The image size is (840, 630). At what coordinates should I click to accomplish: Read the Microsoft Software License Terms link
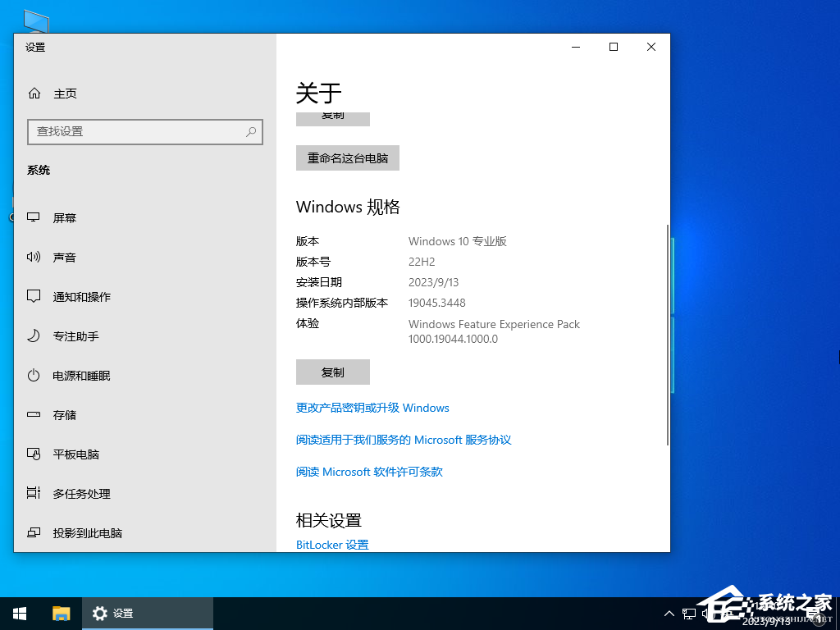tap(369, 472)
